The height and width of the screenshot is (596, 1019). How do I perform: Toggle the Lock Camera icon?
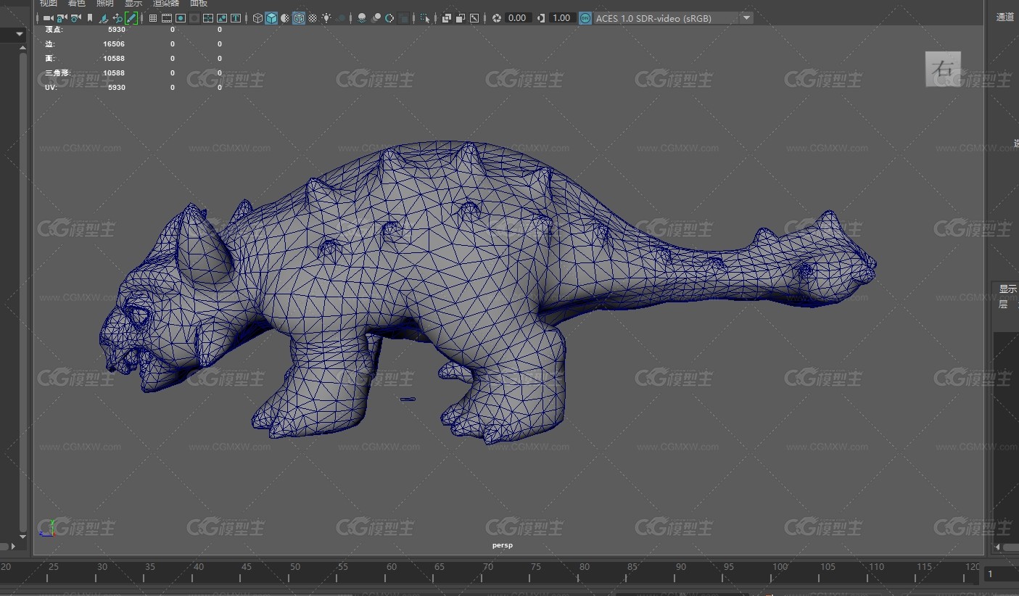[62, 18]
